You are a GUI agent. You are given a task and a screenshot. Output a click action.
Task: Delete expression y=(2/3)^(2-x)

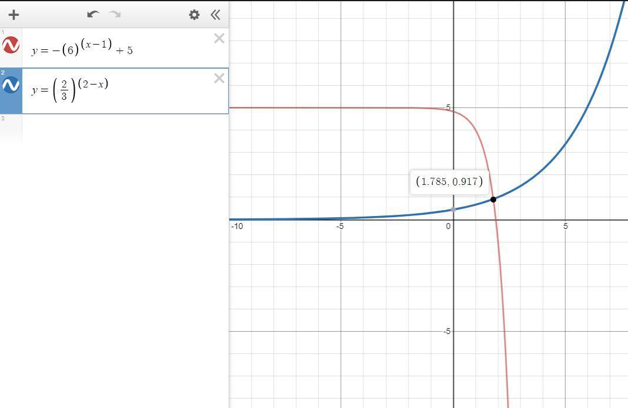coord(219,78)
